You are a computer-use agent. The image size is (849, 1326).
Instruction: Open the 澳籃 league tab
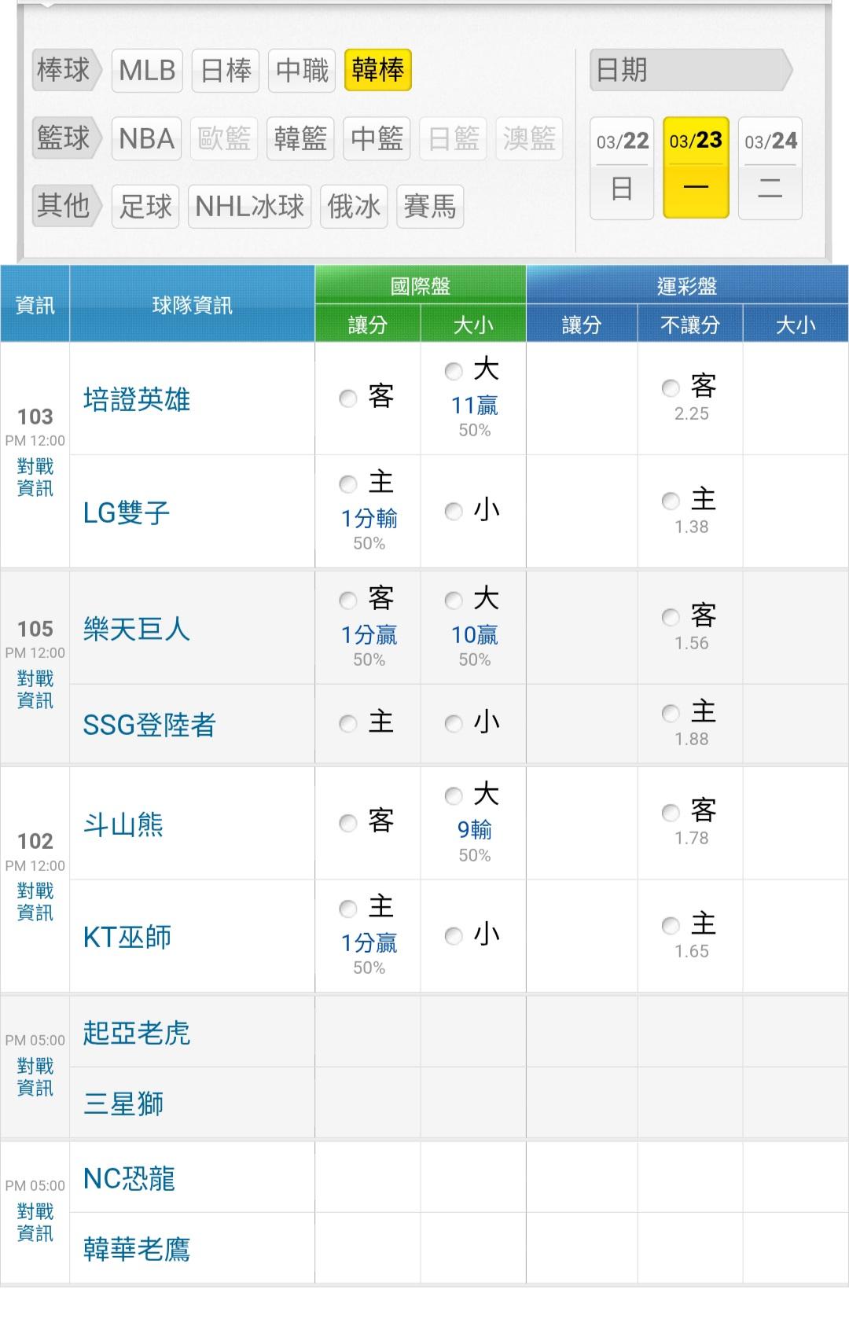pos(529,139)
